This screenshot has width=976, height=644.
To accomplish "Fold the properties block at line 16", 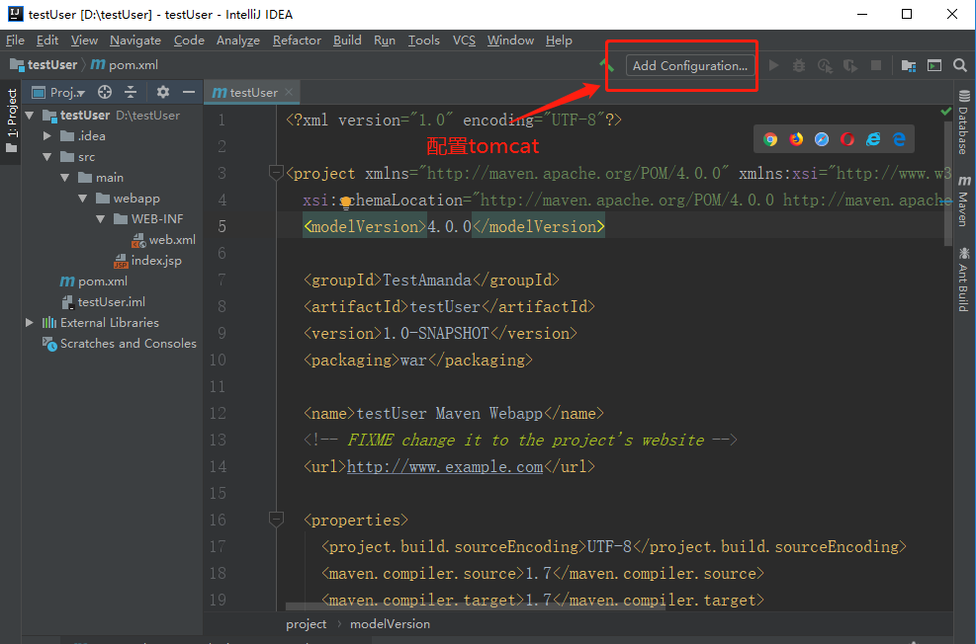I will [x=276, y=519].
